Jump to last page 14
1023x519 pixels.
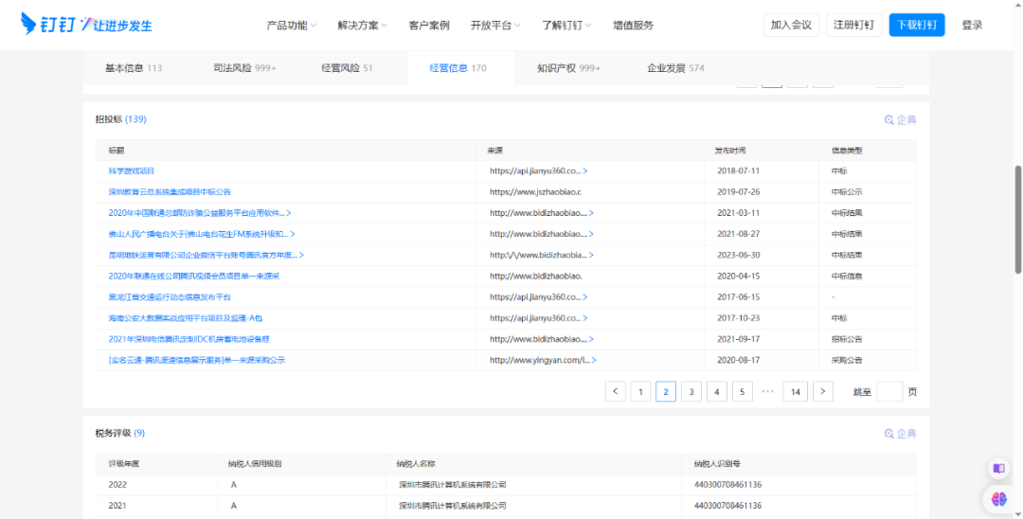pos(796,391)
